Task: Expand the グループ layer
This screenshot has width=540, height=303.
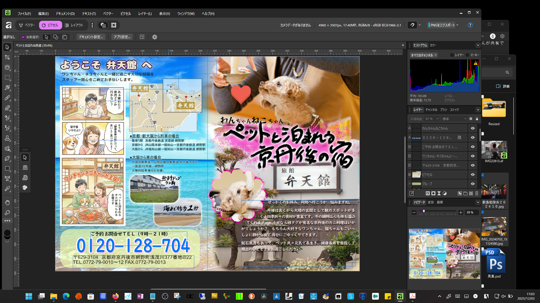Action: pos(409,184)
